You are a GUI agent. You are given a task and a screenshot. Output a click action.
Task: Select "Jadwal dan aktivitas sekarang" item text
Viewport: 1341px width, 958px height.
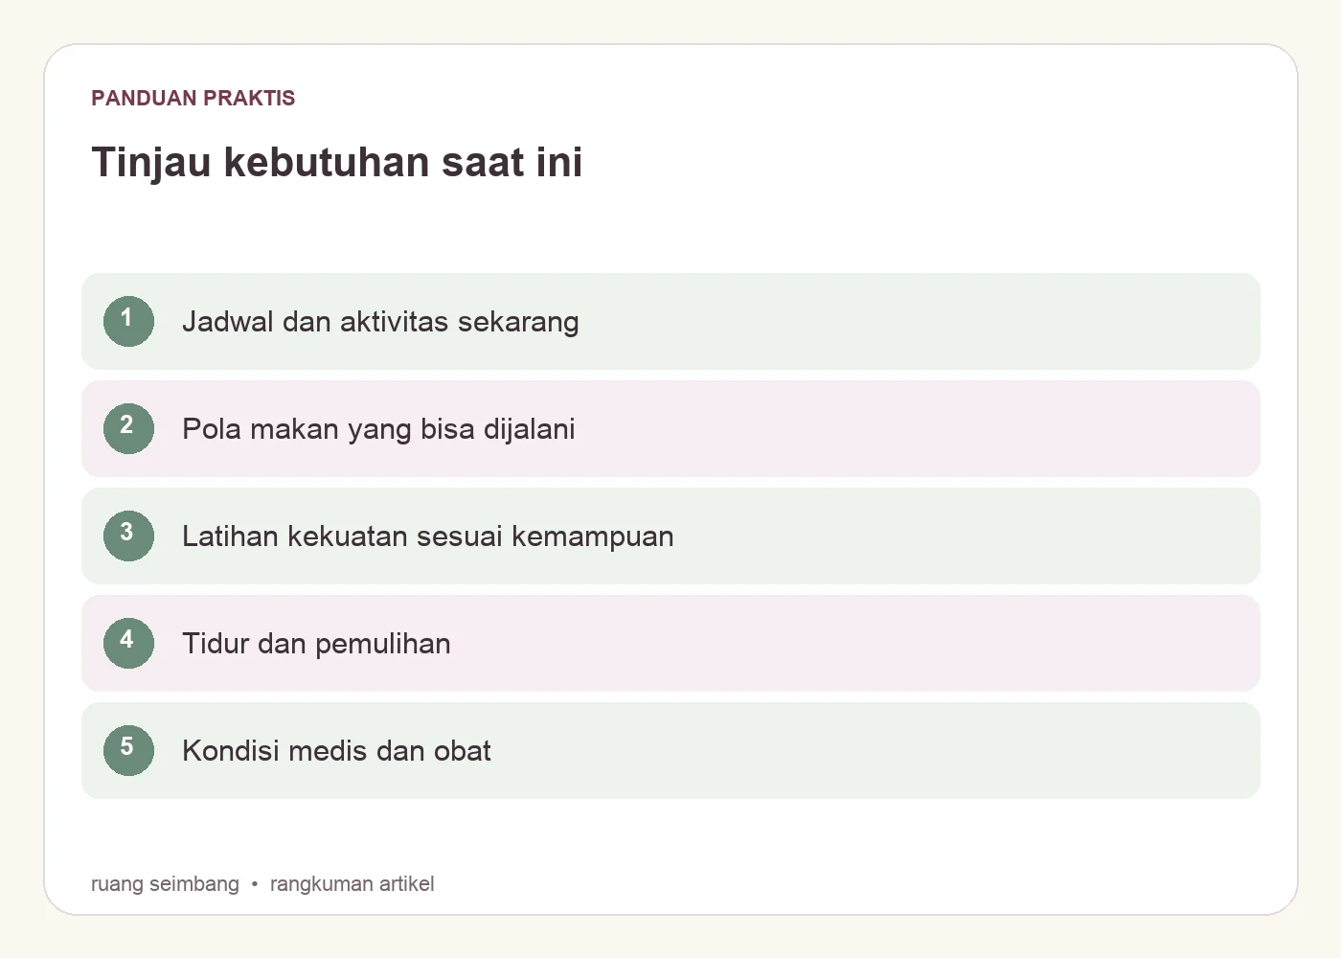[380, 322]
